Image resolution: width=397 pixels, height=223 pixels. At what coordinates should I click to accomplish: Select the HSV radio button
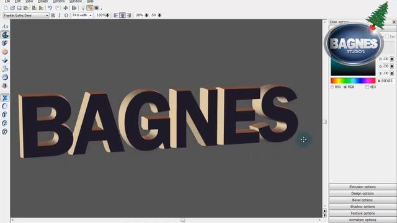(332, 87)
